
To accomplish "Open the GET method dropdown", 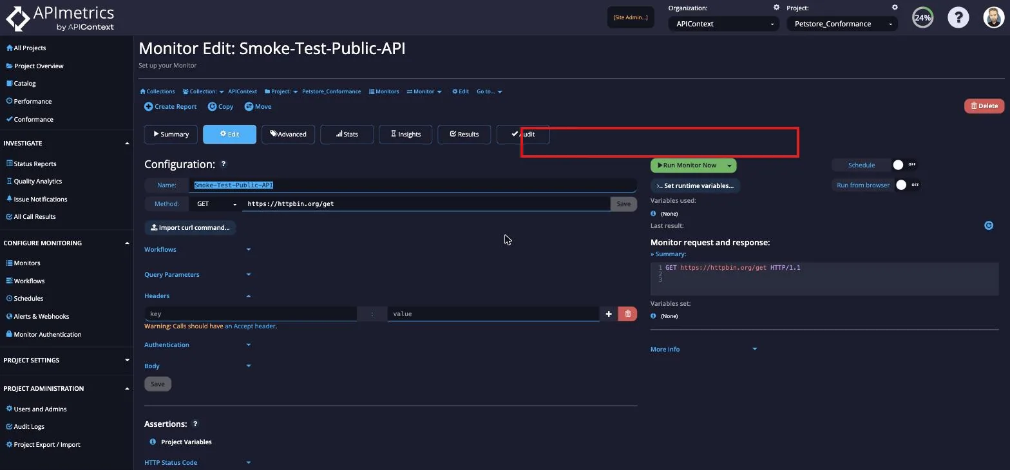I will pos(216,203).
